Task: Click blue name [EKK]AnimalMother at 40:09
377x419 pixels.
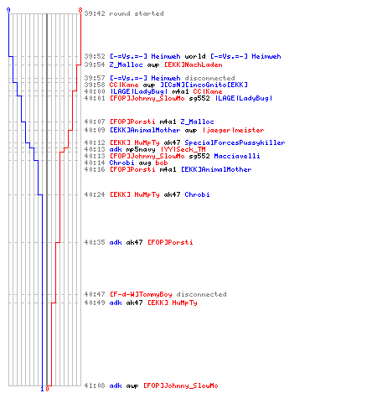Action: point(145,130)
